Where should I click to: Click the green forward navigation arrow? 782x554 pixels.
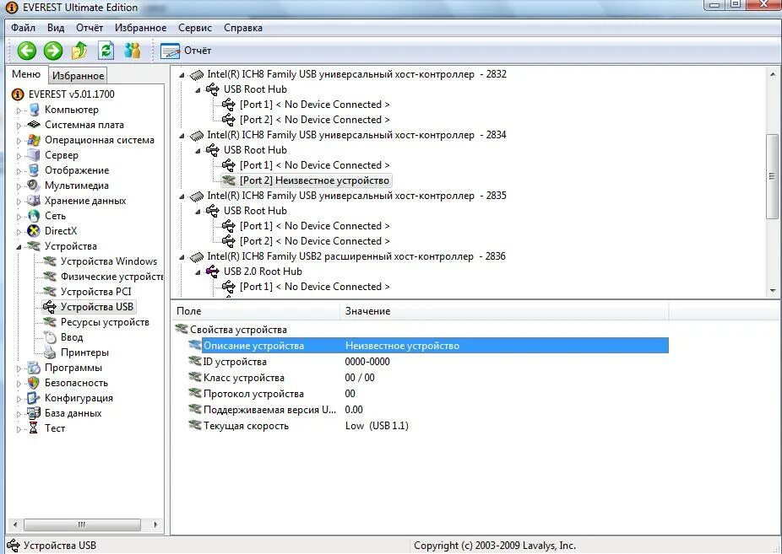(x=52, y=51)
